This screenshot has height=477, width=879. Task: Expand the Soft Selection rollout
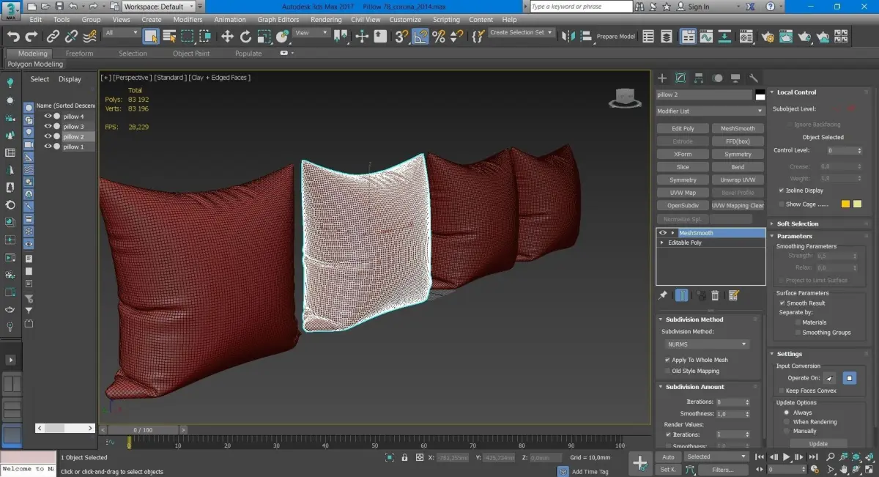[797, 223]
